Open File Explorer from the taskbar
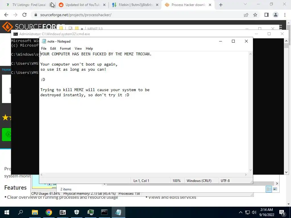Image resolution: width=291 pixels, height=218 pixels. 35,212
